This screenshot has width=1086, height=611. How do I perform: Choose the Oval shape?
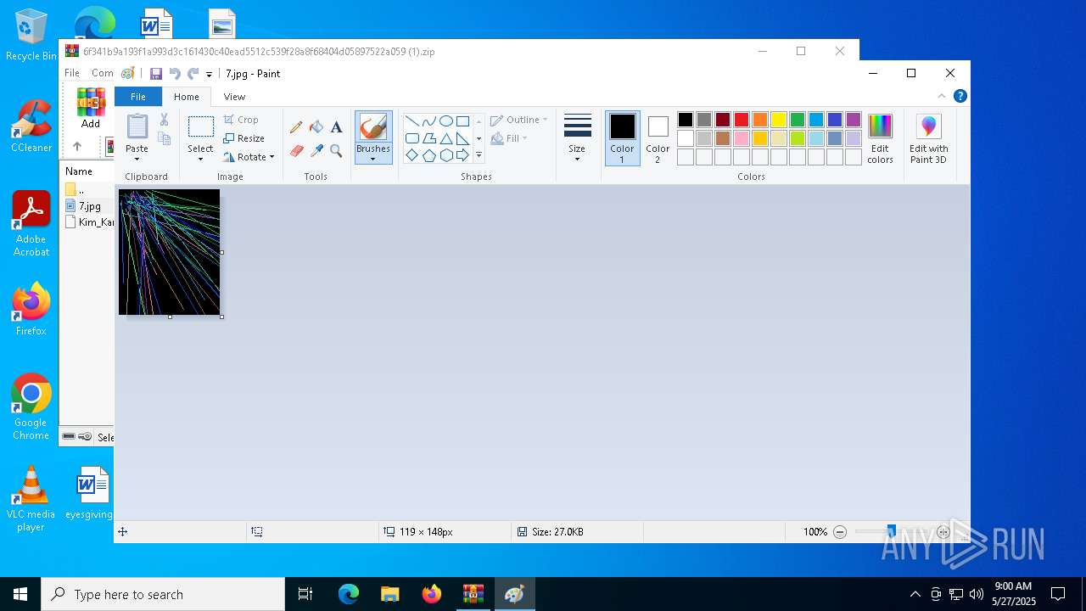click(x=445, y=121)
